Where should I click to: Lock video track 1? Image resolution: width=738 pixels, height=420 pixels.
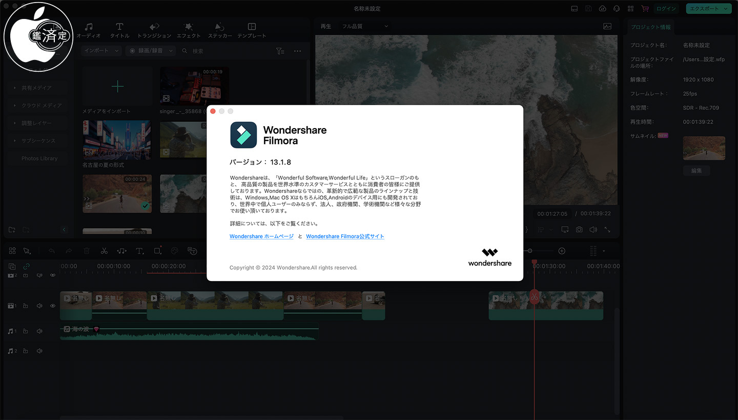(x=26, y=306)
